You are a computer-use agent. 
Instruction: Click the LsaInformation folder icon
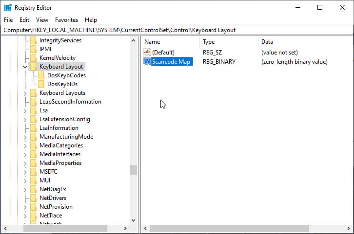(34, 128)
